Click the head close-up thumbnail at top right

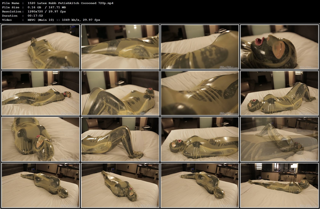point(280,47)
